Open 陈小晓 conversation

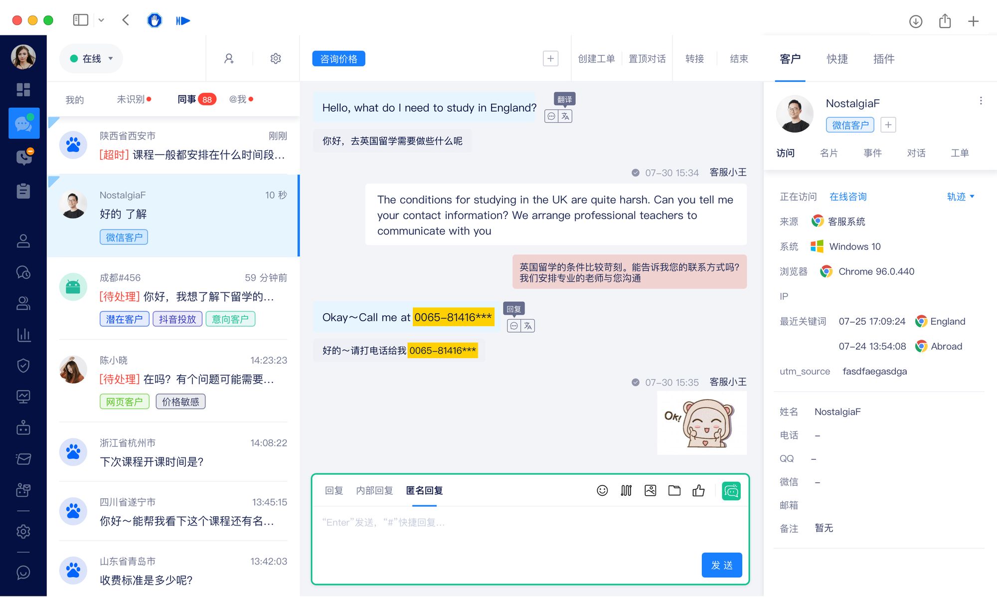pos(173,382)
